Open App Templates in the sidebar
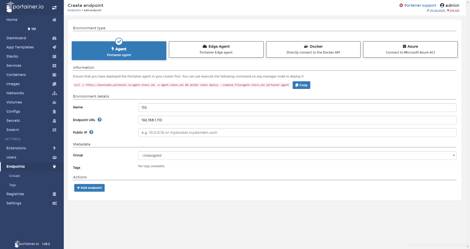This screenshot has width=470, height=249. [20, 47]
